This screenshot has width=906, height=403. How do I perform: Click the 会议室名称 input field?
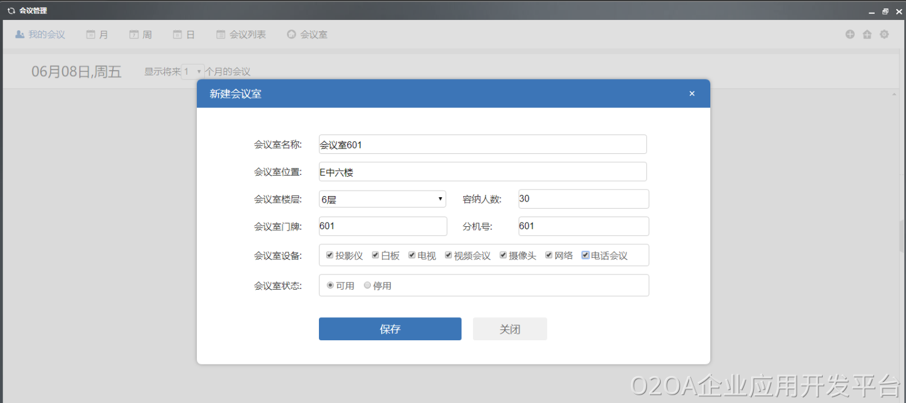pyautogui.click(x=483, y=144)
